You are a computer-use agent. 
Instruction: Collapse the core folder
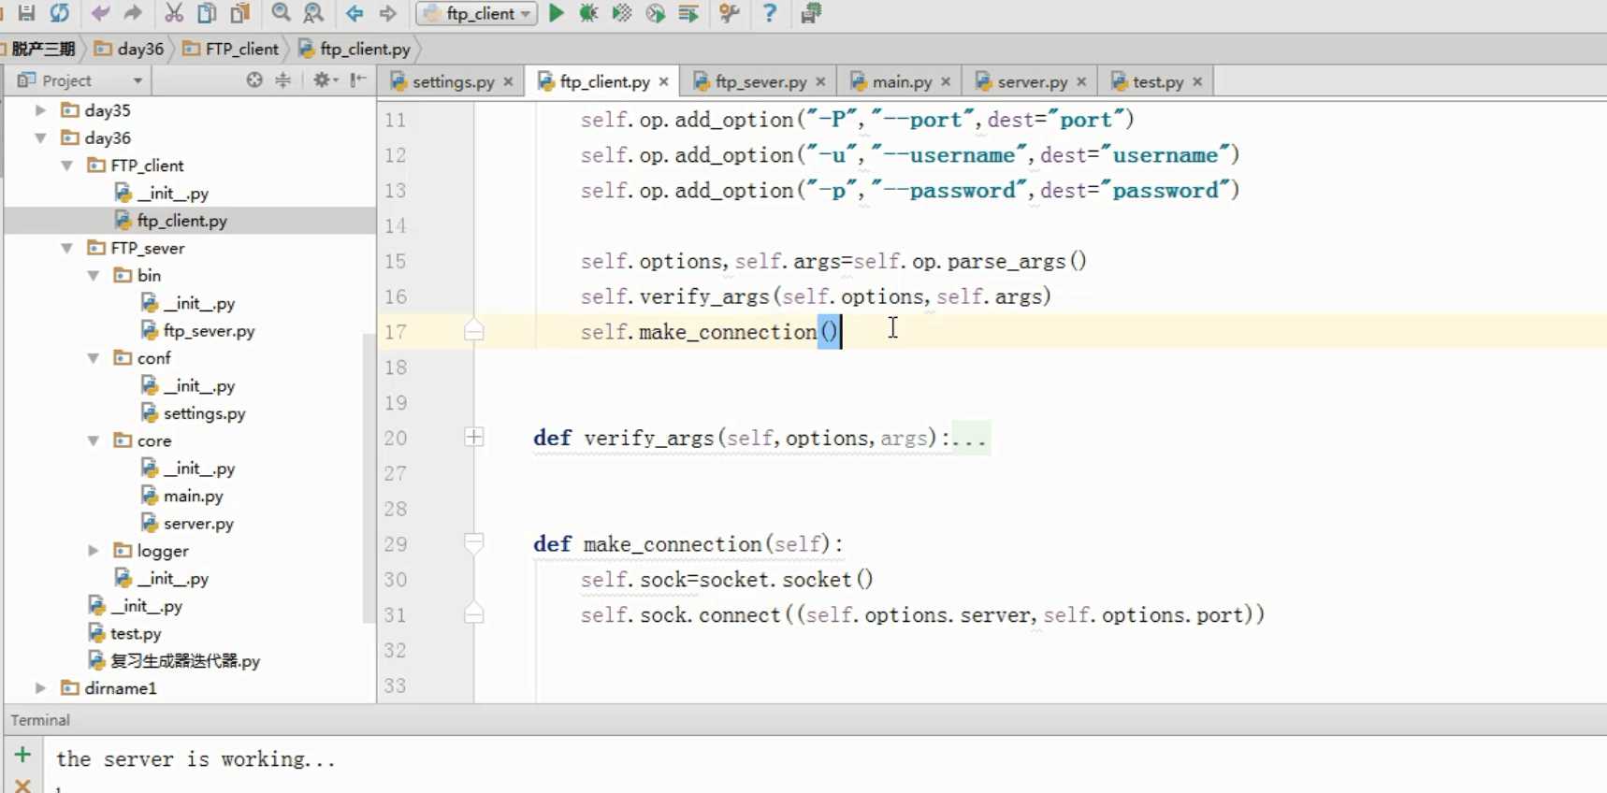click(x=93, y=440)
